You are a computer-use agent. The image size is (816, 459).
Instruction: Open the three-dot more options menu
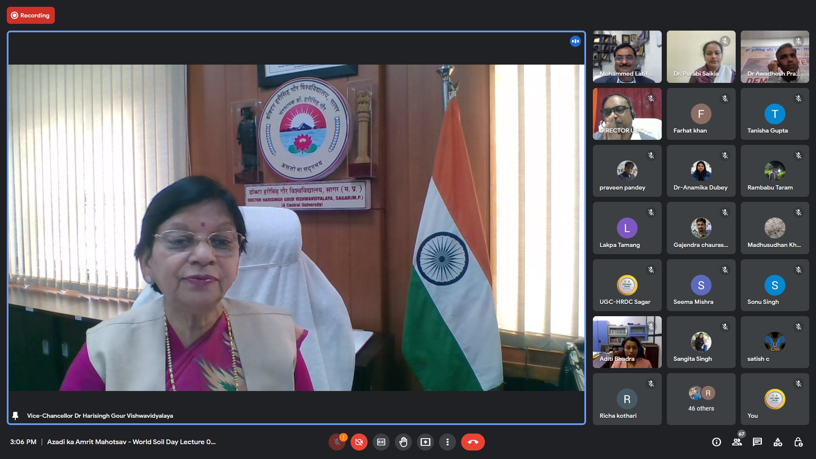click(x=447, y=442)
